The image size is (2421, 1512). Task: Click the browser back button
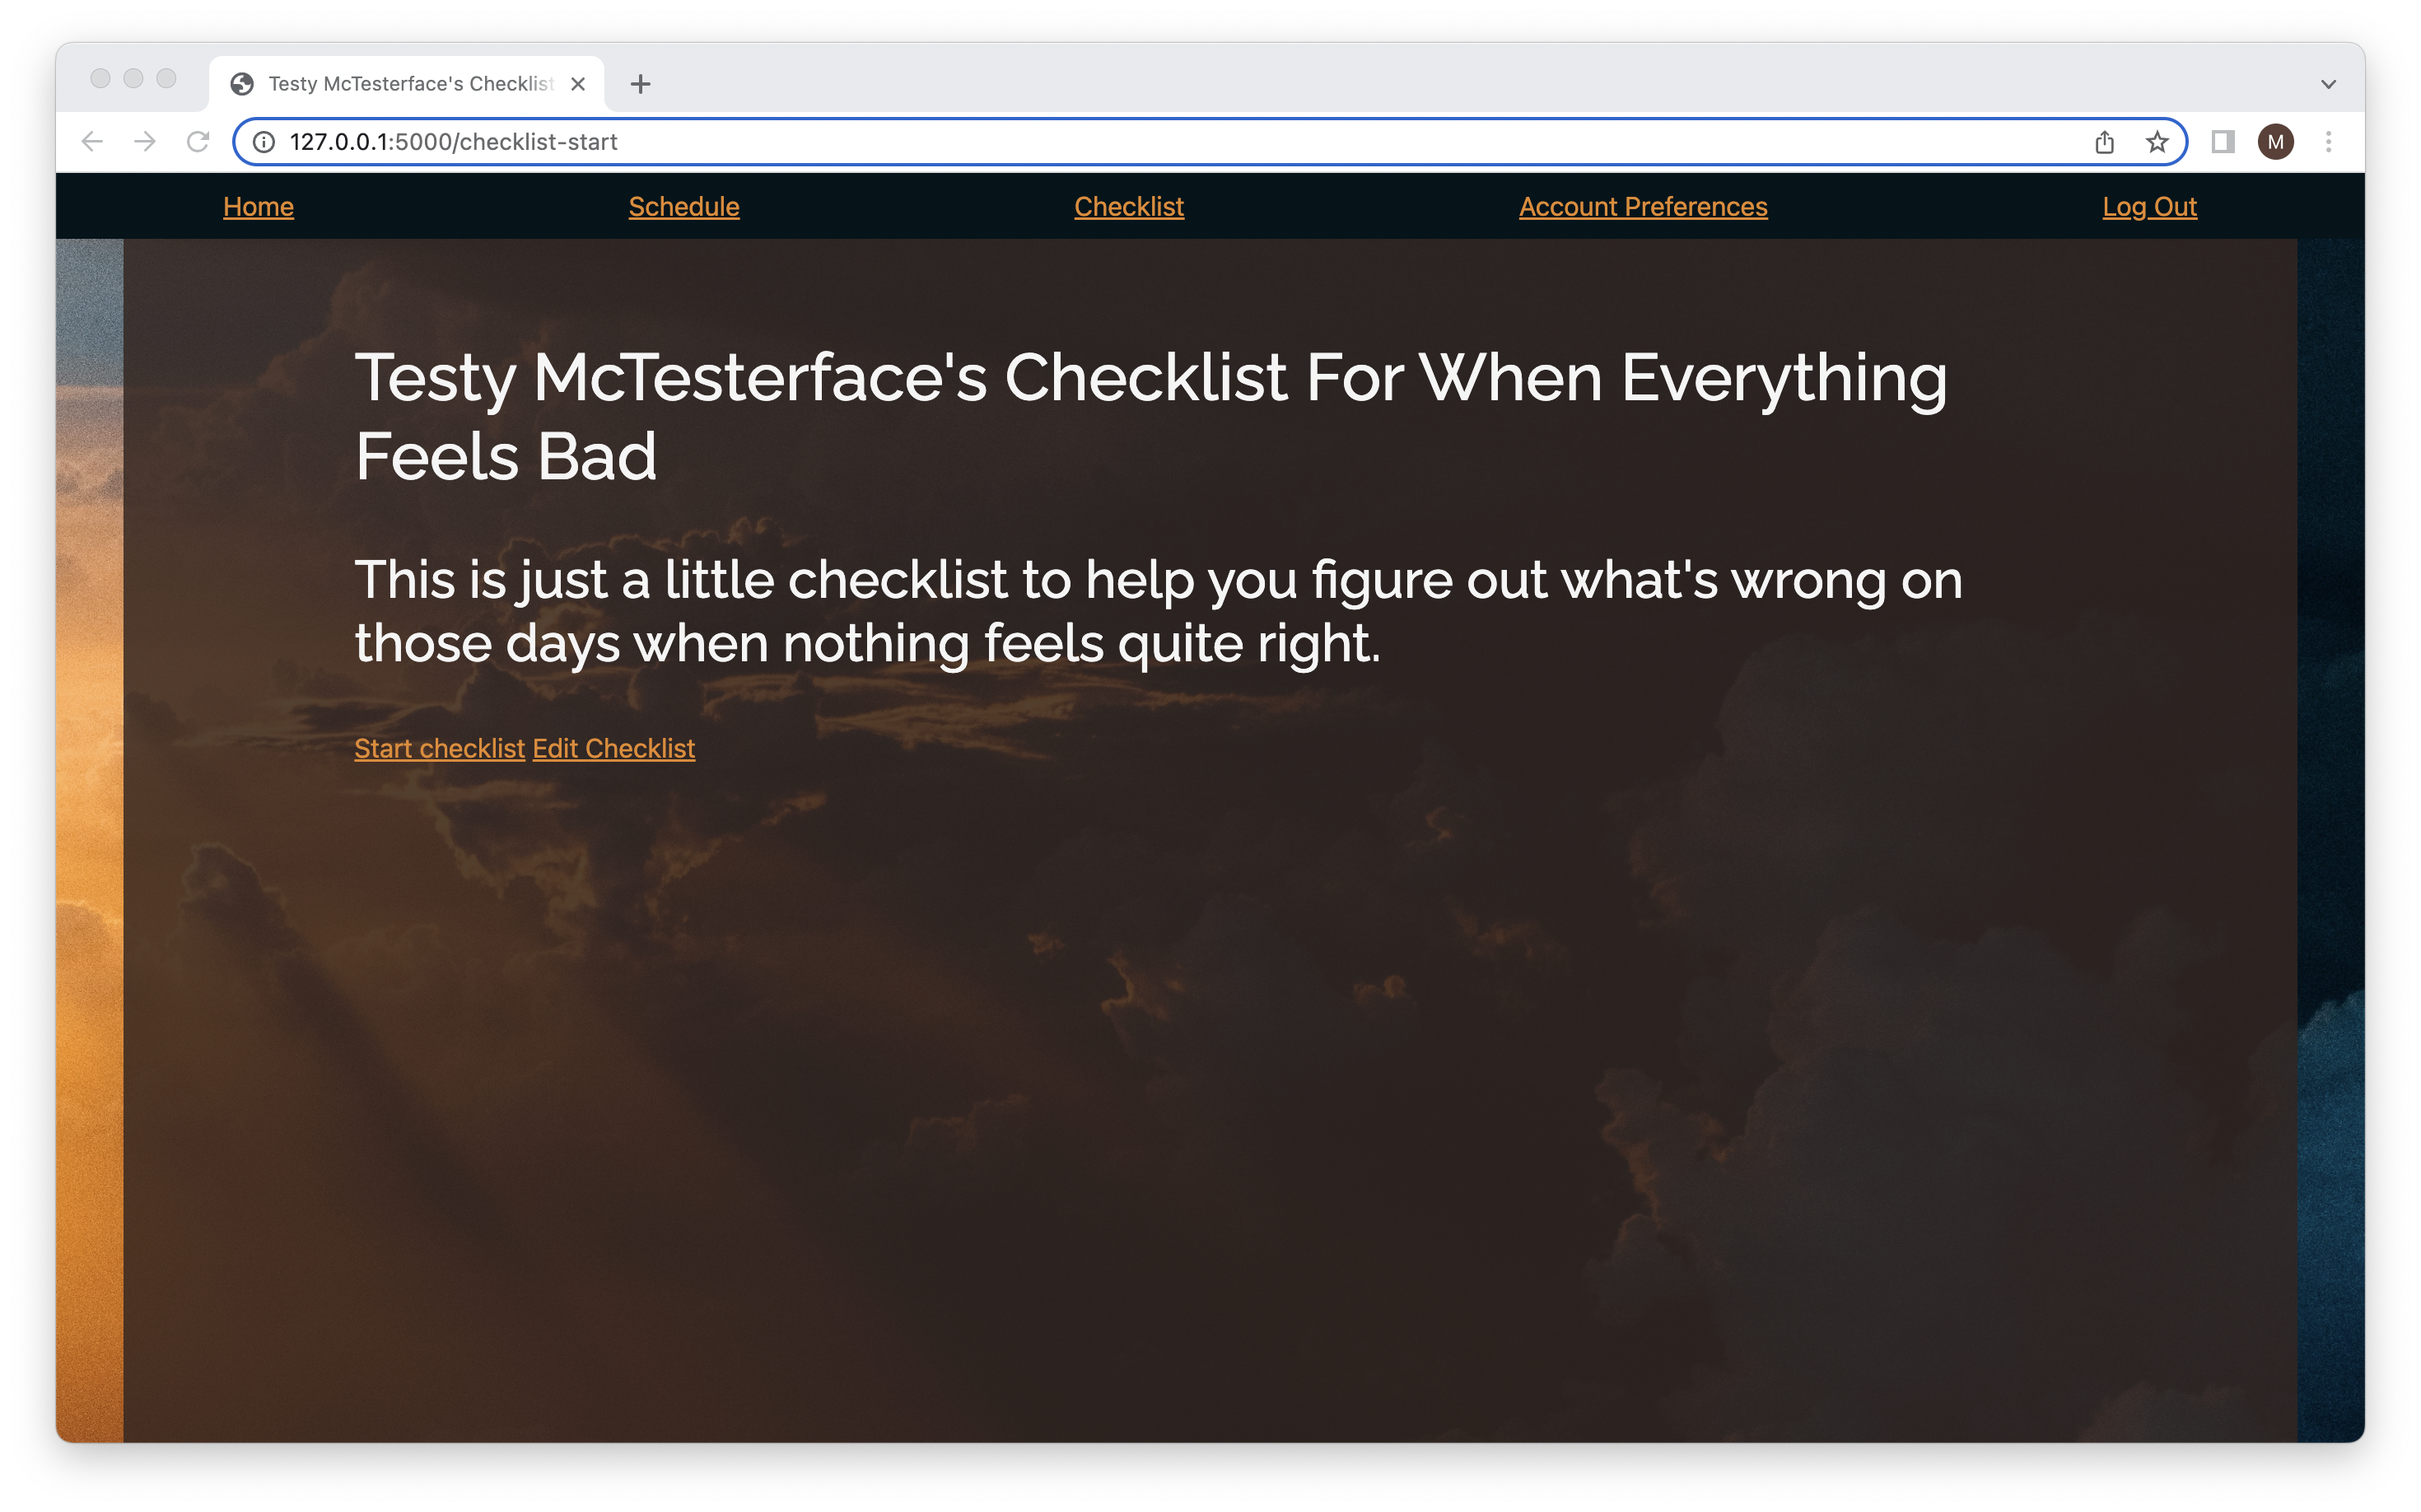(94, 141)
